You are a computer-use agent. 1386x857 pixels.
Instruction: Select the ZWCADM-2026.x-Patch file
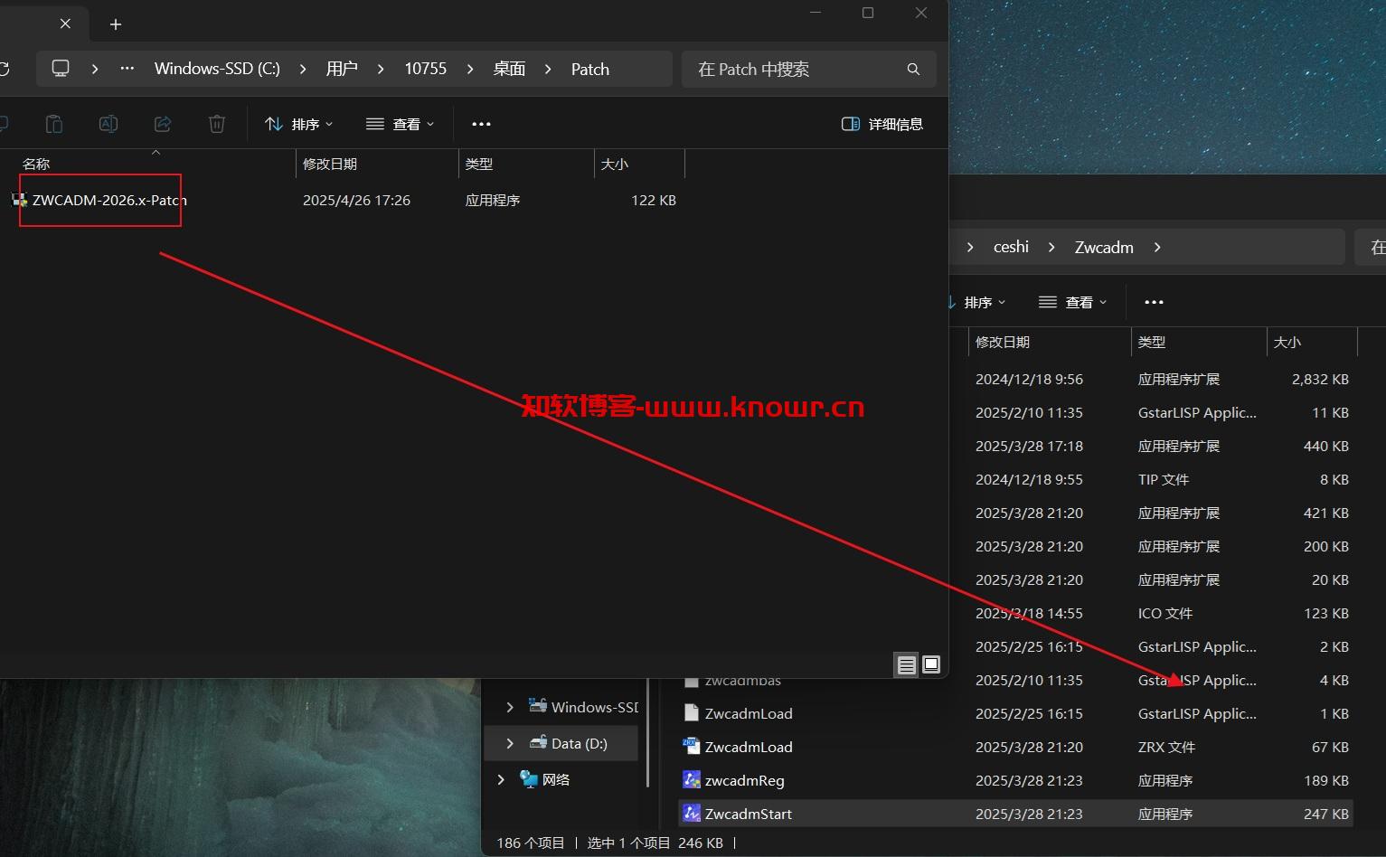point(109,200)
